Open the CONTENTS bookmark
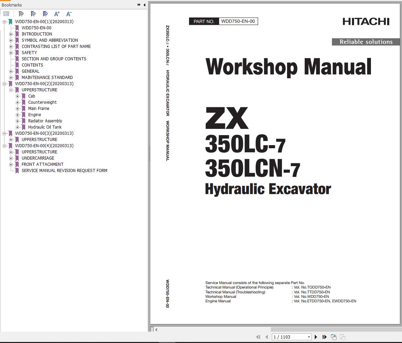The height and width of the screenshot is (343, 402). [32, 65]
